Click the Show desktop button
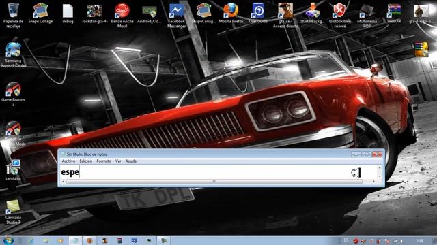The height and width of the screenshot is (245, 437). click(x=434, y=241)
